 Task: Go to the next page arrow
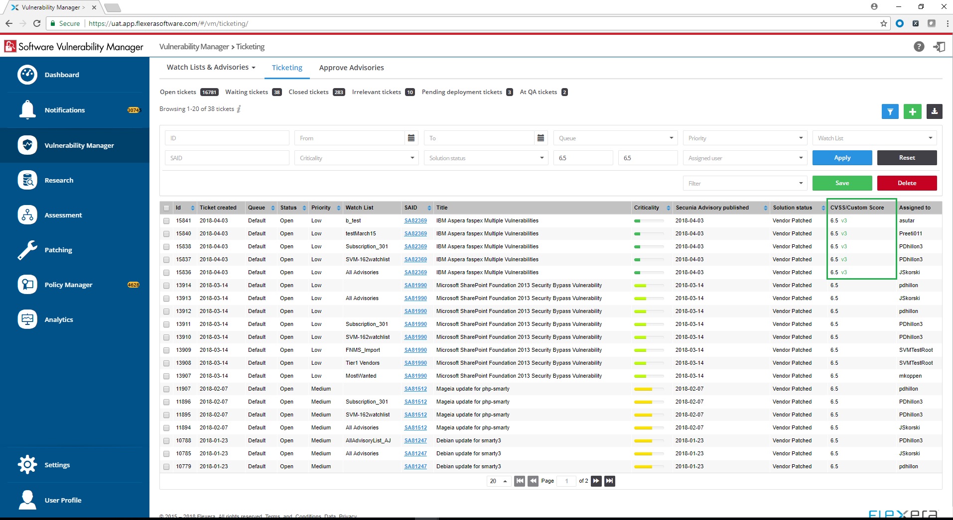click(596, 481)
